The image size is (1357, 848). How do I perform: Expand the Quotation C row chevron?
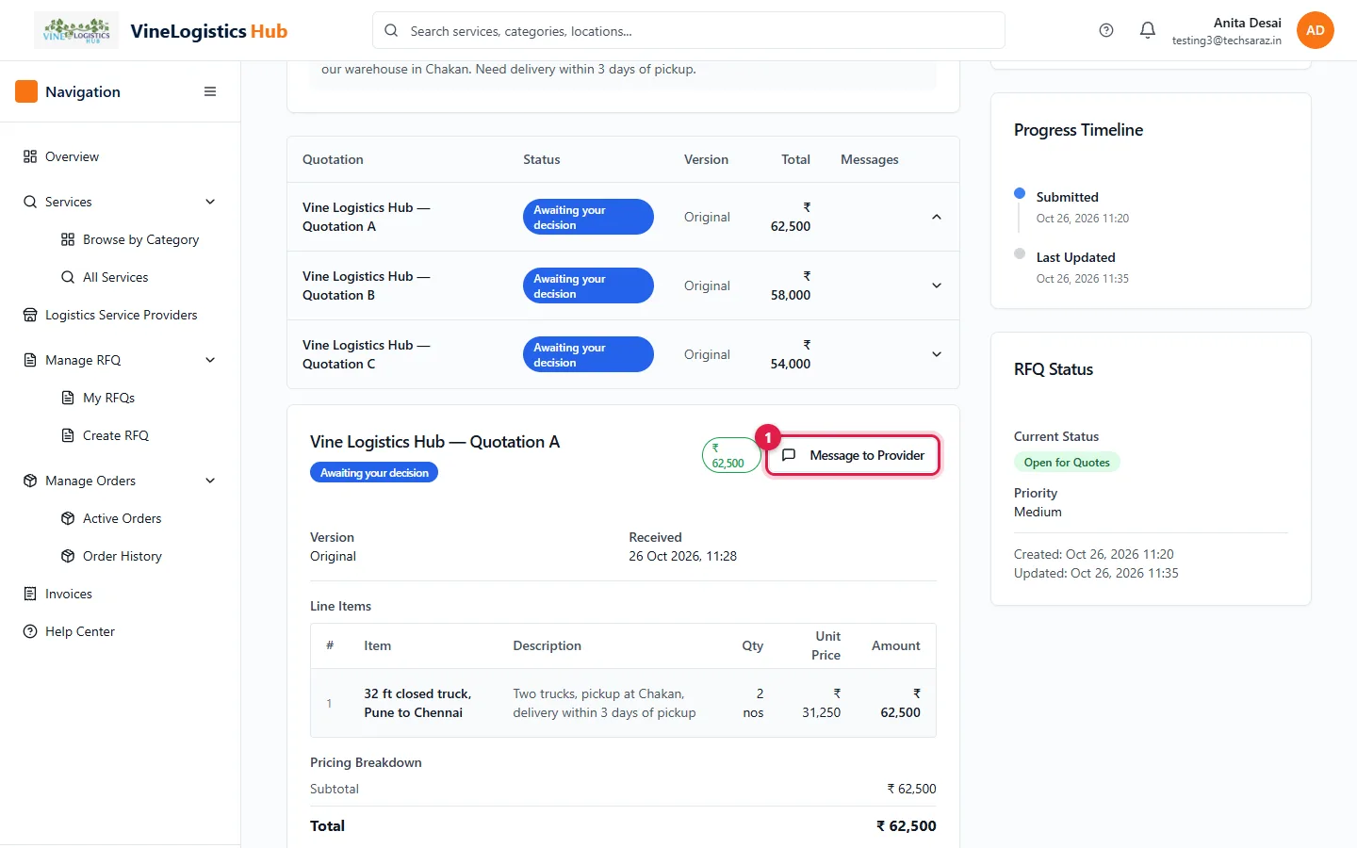tap(937, 354)
